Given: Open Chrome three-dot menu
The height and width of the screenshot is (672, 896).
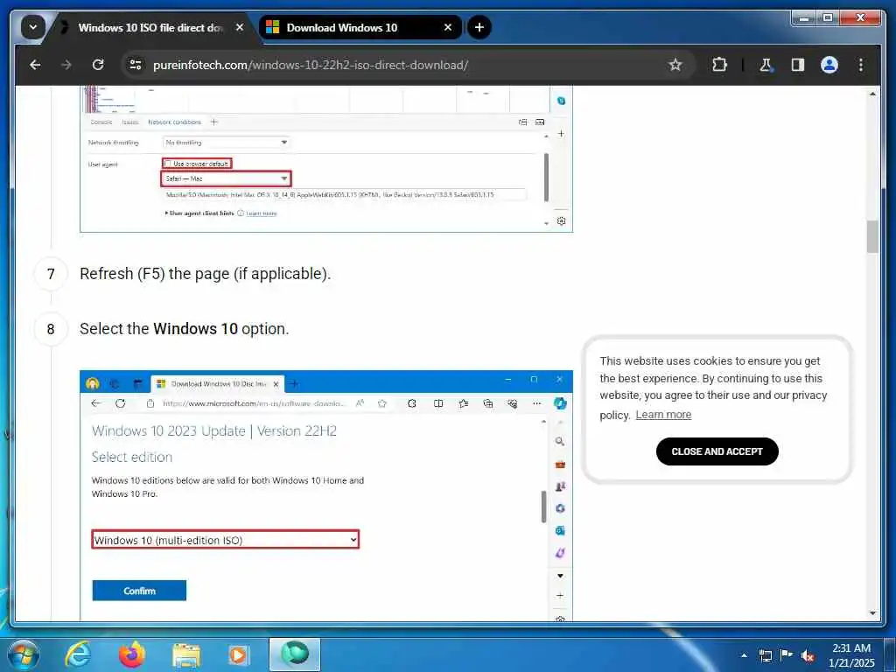Looking at the screenshot, I should (861, 65).
